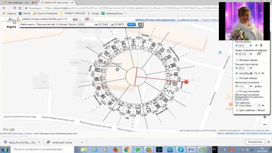Open the Mail.Ru bookmark
This screenshot has height=153, width=272.
[25, 13]
